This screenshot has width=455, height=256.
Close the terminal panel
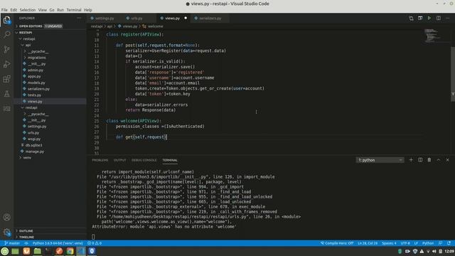447,160
